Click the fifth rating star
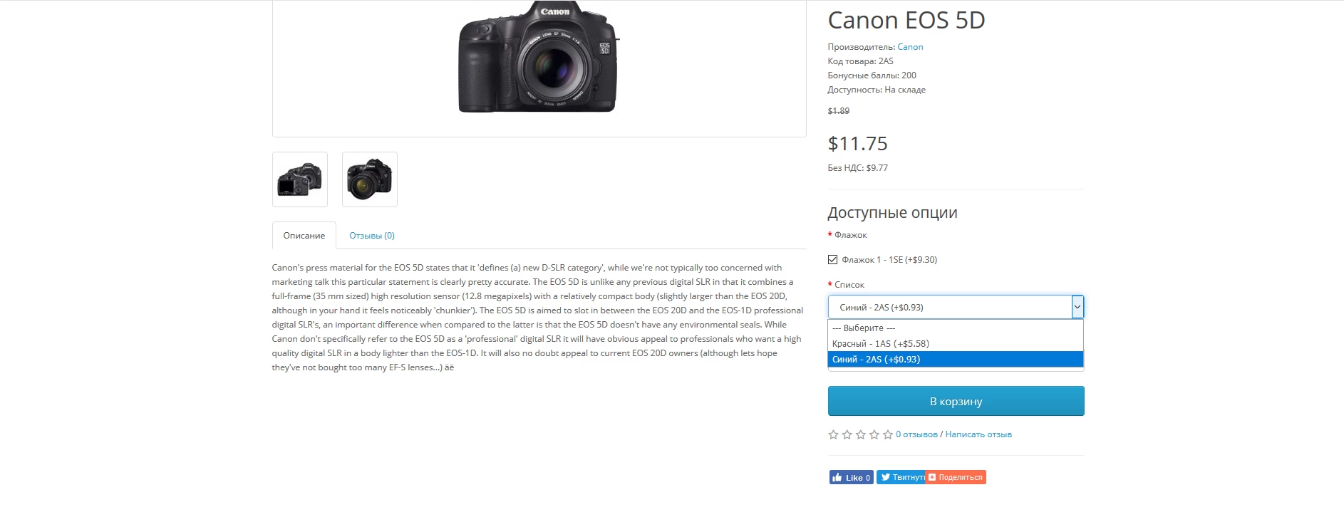 click(x=887, y=434)
